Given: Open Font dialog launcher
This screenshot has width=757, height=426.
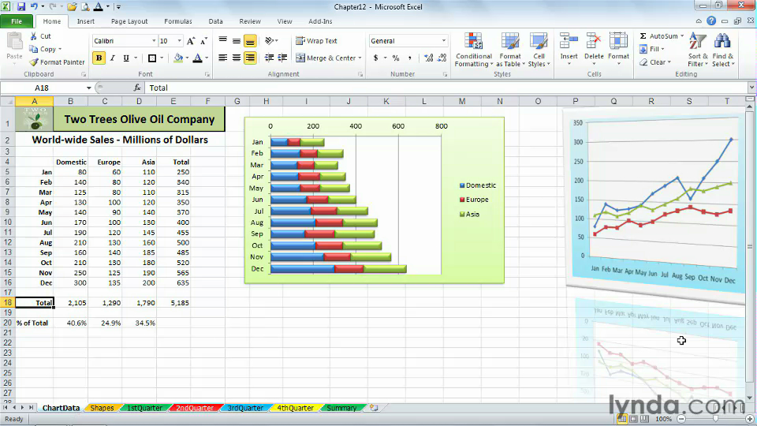Looking at the screenshot, I should (x=207, y=74).
